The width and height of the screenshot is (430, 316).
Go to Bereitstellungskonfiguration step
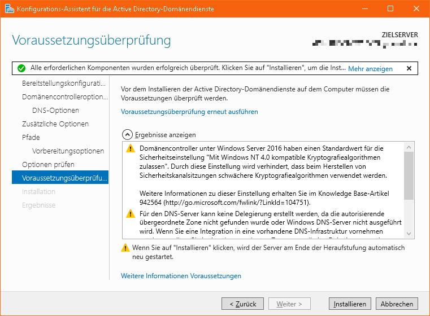(x=63, y=84)
